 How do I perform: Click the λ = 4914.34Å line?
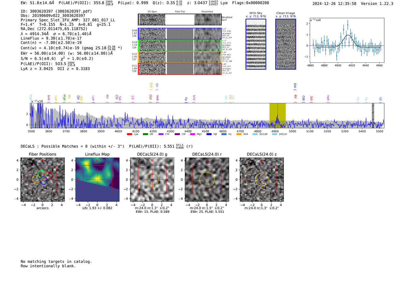coord(56,34)
